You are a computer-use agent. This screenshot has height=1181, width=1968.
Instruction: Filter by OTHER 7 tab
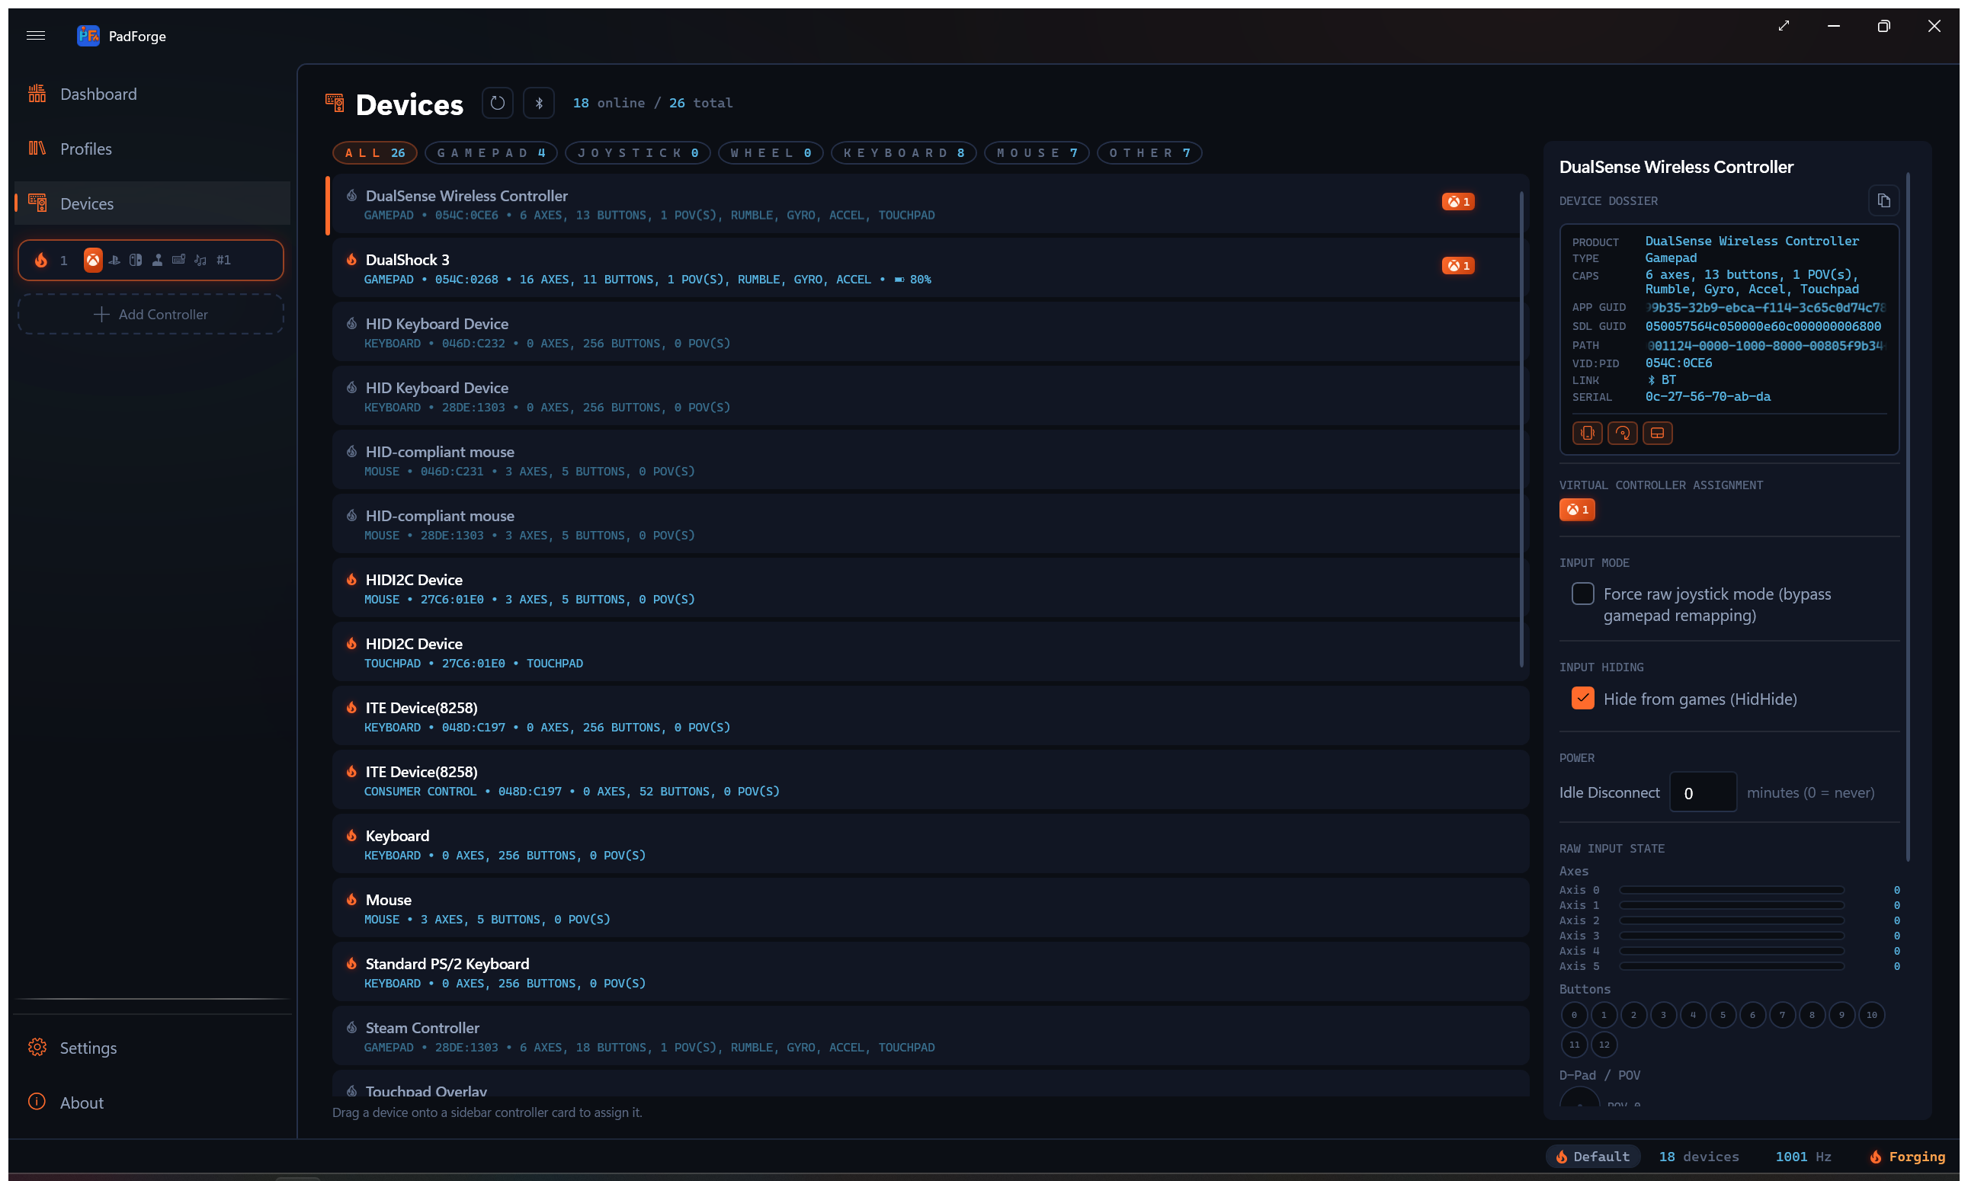pos(1149,153)
